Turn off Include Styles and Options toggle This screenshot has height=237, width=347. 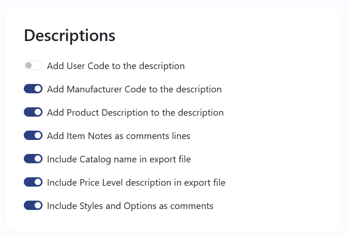point(33,206)
